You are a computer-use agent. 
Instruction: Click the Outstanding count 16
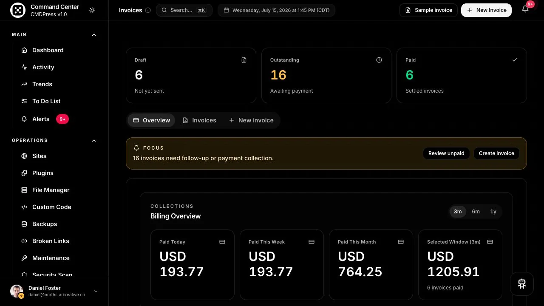tap(278, 75)
